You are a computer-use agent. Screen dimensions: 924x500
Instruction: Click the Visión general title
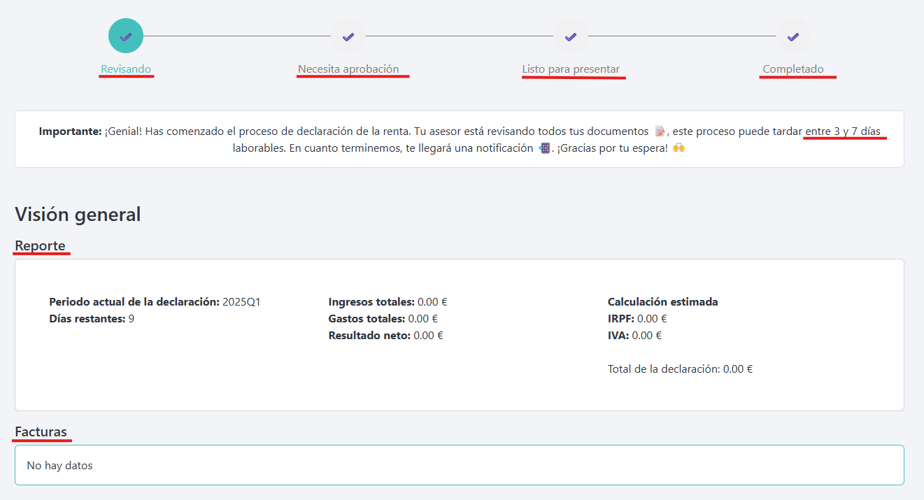tap(78, 214)
